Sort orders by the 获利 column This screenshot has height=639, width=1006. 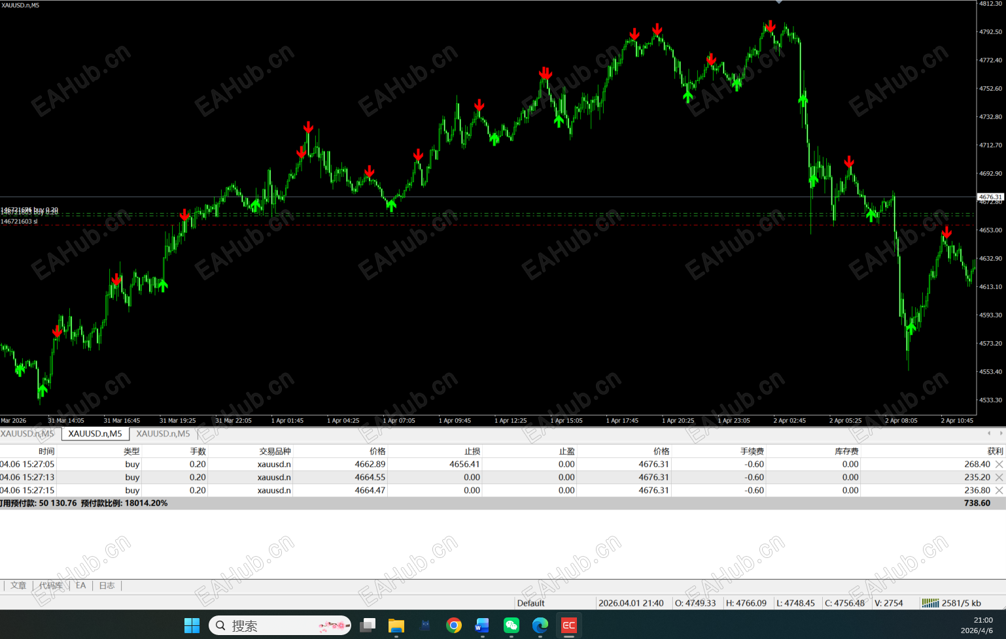point(995,451)
